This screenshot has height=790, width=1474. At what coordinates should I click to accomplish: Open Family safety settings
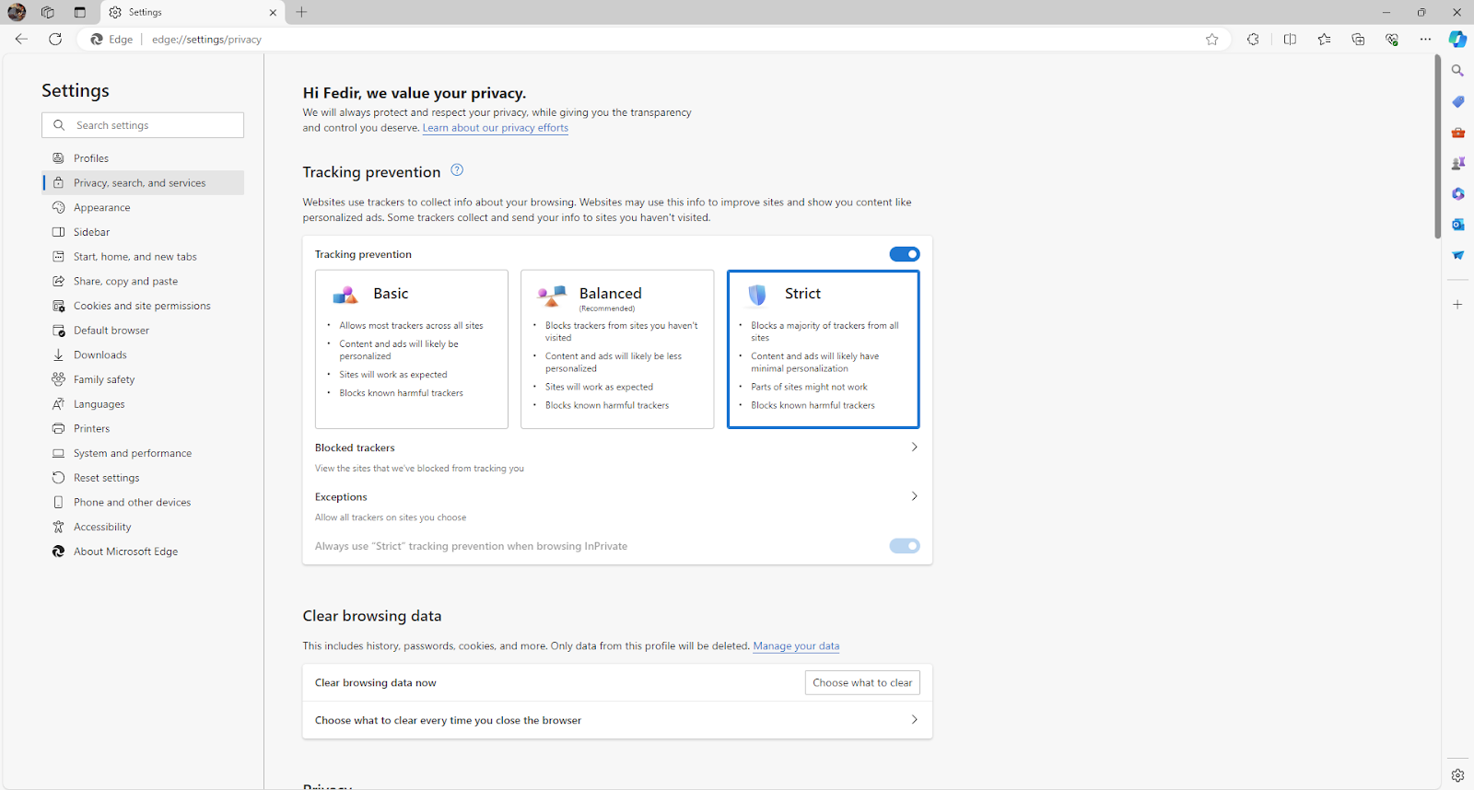(x=143, y=379)
